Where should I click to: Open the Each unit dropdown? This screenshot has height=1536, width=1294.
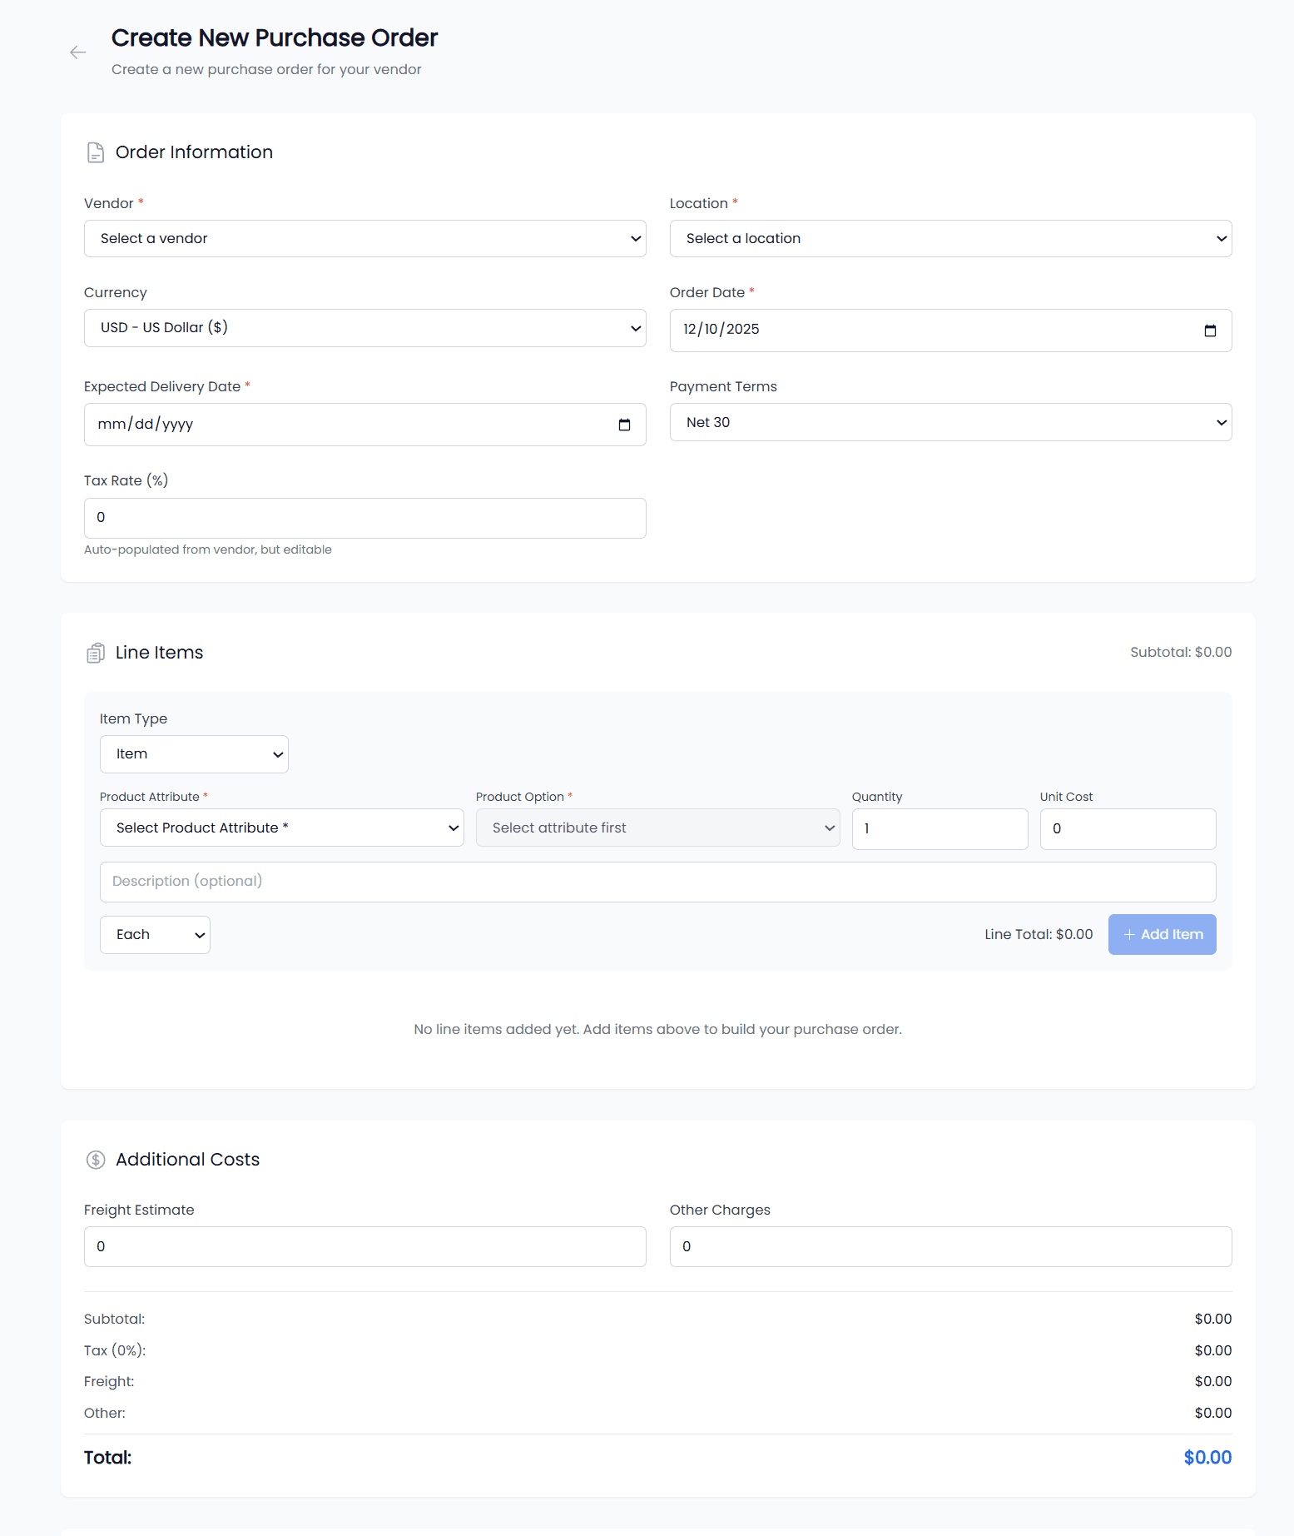click(x=155, y=935)
